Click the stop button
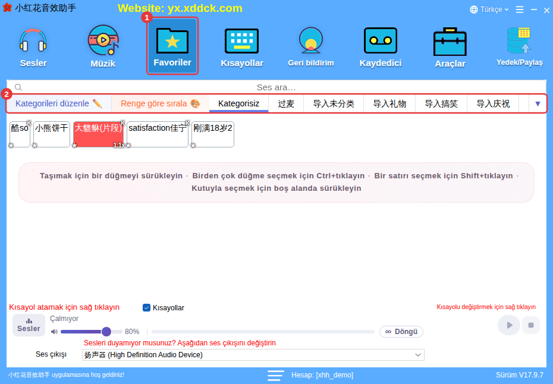553x384 pixels. (x=531, y=325)
